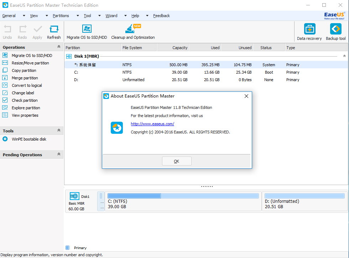The width and height of the screenshot is (349, 258).
Task: Choose Convert to logical operation
Action: (27, 85)
